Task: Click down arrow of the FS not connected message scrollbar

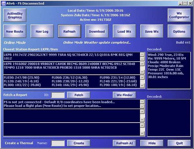Action: pyautogui.click(x=142, y=106)
